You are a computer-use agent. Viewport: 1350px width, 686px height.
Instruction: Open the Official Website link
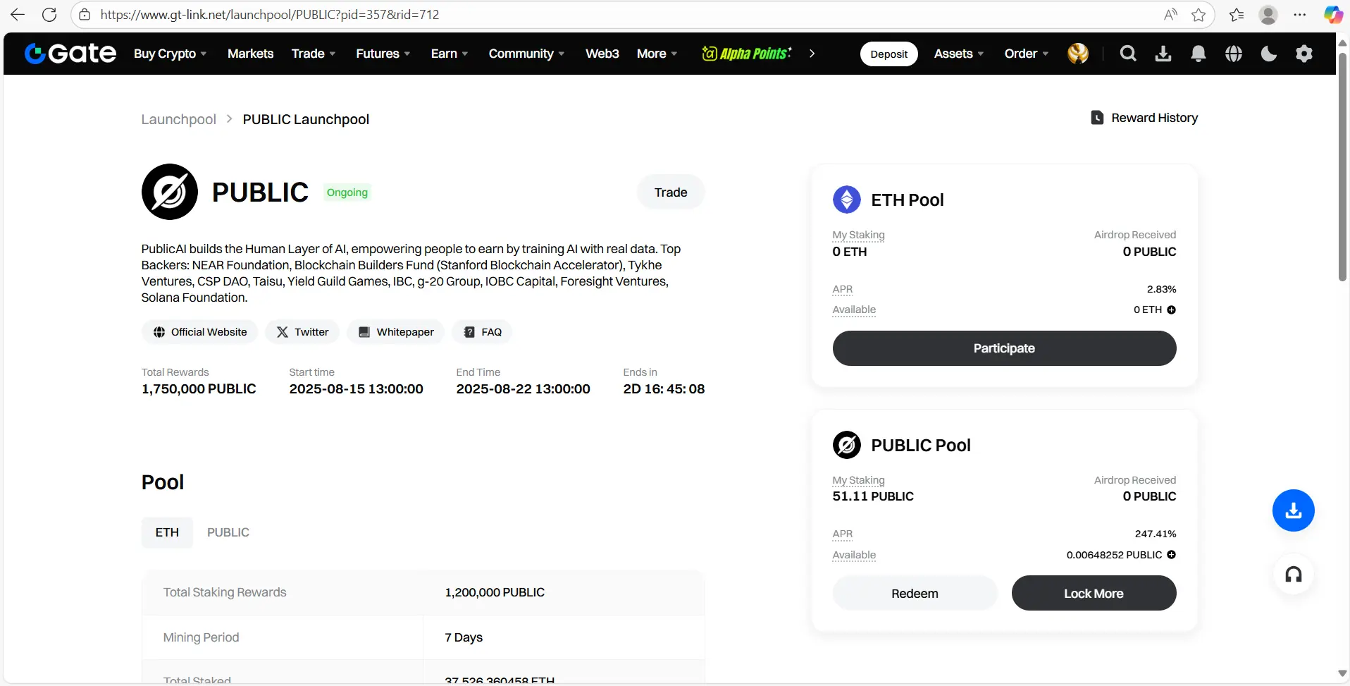coord(200,332)
